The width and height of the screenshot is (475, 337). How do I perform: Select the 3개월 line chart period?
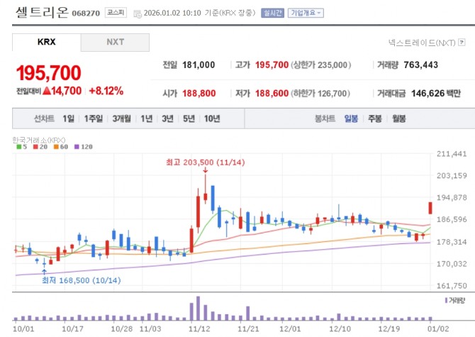point(121,118)
